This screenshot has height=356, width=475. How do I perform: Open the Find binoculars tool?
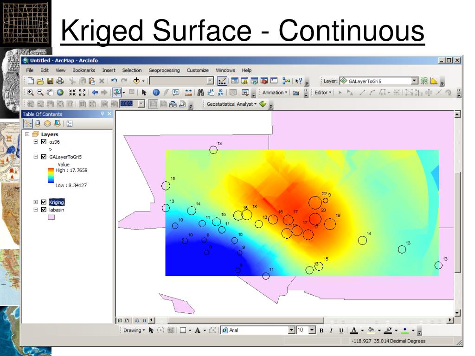click(200, 92)
